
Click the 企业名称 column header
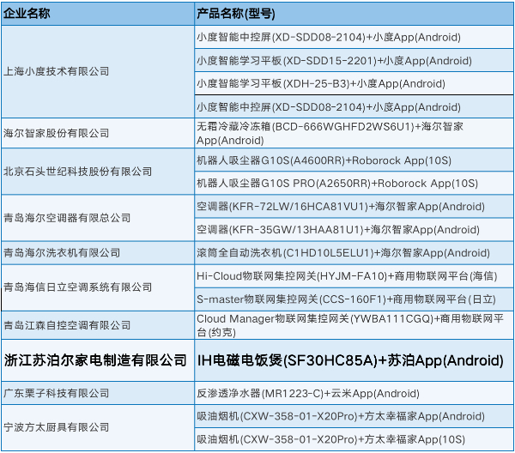[27, 15]
